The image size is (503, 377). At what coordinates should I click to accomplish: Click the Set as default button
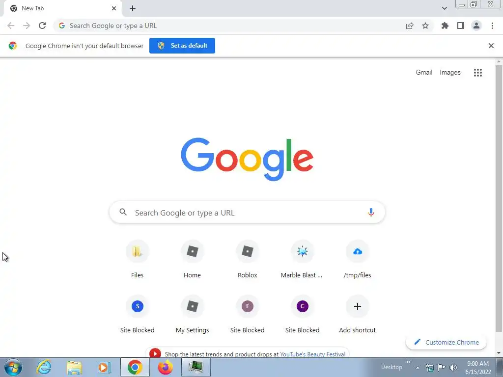(182, 46)
